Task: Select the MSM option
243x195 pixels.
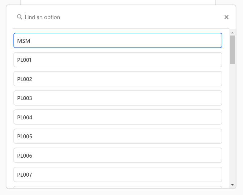Action: pyautogui.click(x=118, y=40)
